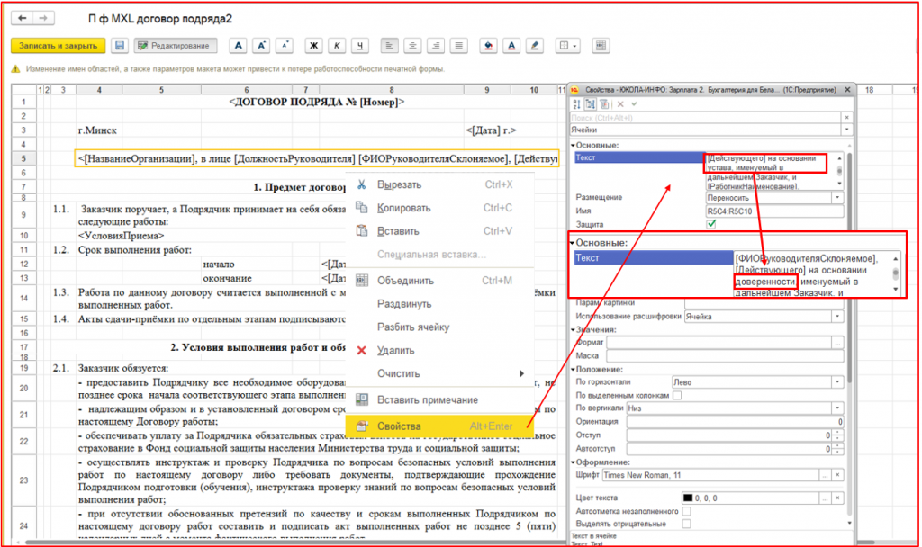The height and width of the screenshot is (547, 922).
Task: Open the Ячейки object dropdown
Action: pyautogui.click(x=846, y=130)
